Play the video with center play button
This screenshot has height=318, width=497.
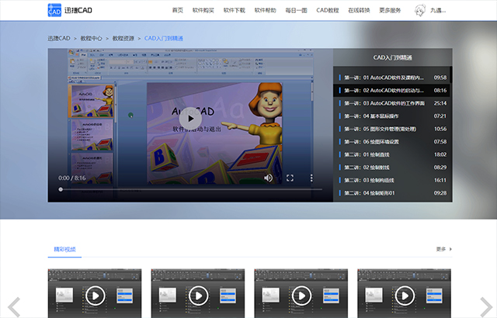pos(190,119)
